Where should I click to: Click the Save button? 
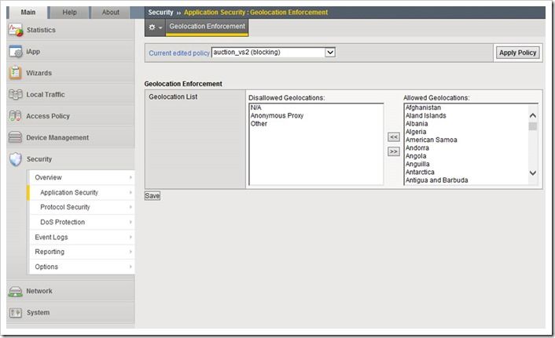[x=153, y=196]
